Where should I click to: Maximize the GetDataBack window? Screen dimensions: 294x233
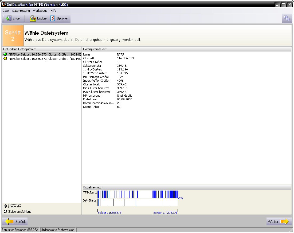284,4
